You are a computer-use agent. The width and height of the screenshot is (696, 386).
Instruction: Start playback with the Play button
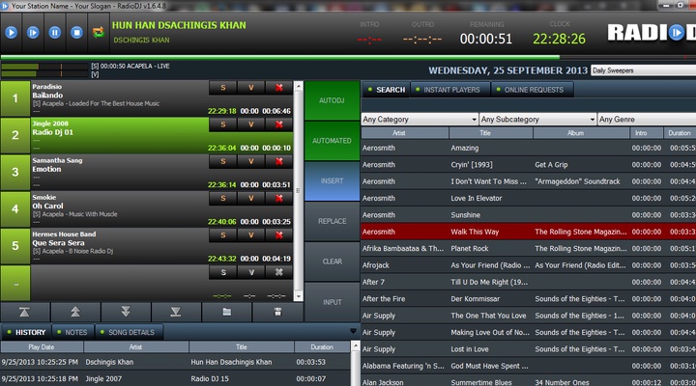tap(11, 33)
